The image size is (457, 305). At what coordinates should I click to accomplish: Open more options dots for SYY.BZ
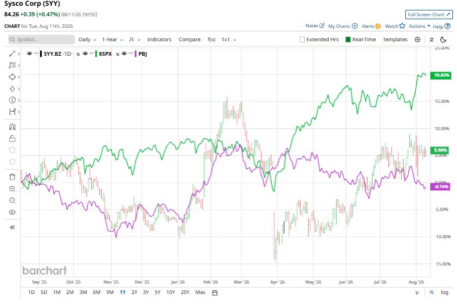click(x=36, y=53)
